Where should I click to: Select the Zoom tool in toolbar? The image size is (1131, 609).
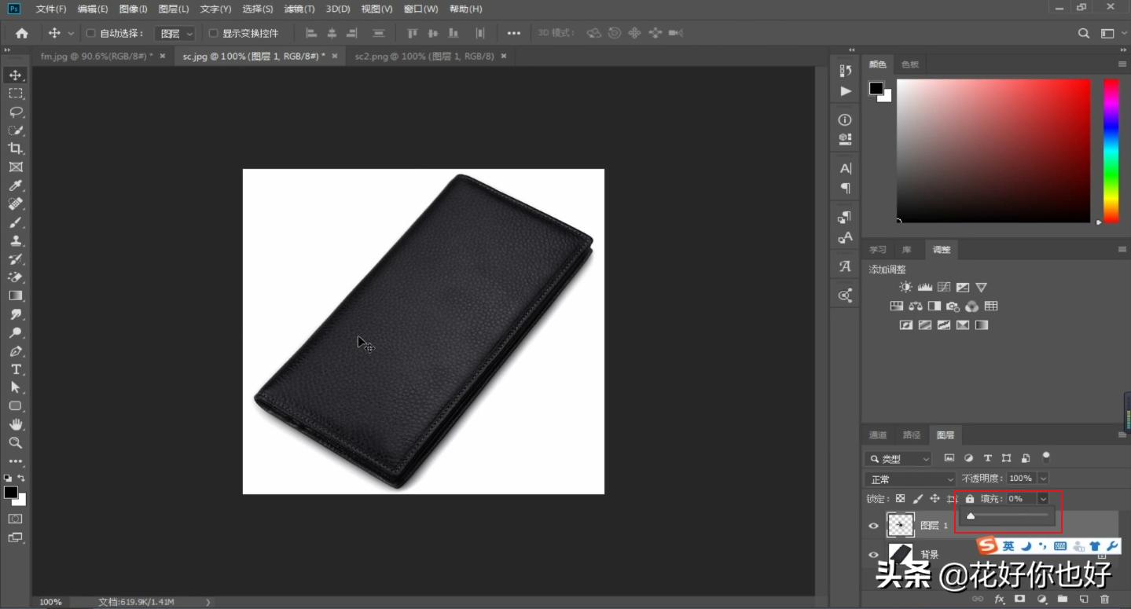(15, 442)
